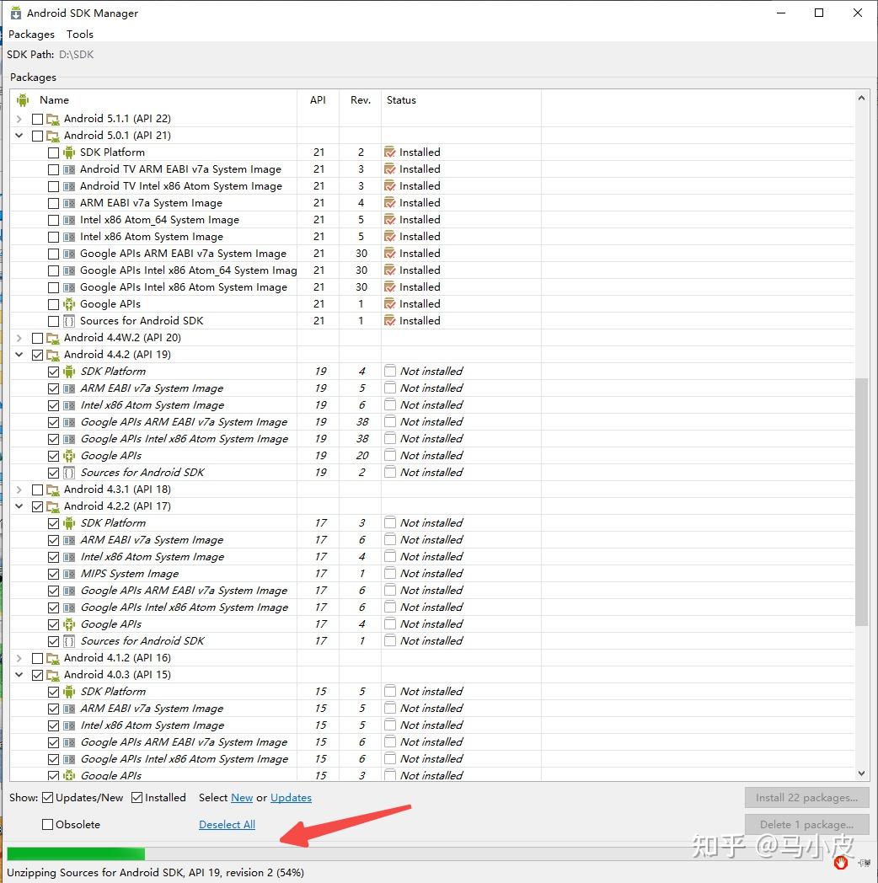Sort by the API column header
This screenshot has width=878, height=883.
[x=318, y=100]
